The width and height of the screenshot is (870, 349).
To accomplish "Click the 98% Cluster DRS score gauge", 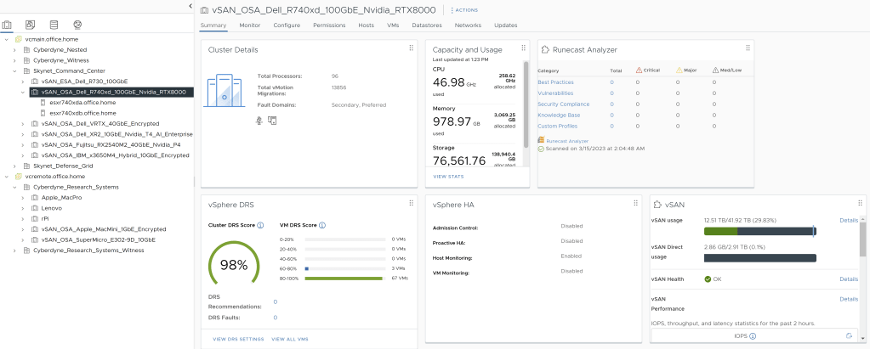I will click(234, 265).
